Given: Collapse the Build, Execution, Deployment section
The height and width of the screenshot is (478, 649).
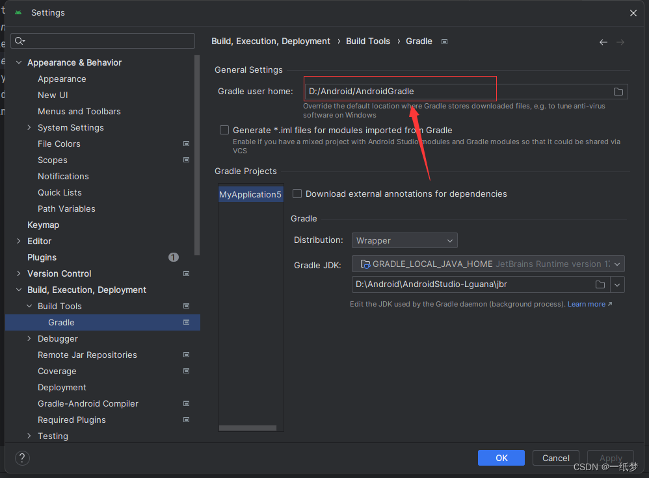Looking at the screenshot, I should 19,290.
